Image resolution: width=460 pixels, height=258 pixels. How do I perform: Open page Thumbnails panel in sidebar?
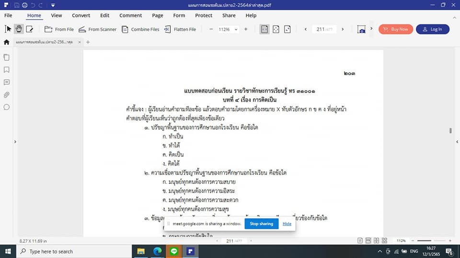tap(7, 57)
